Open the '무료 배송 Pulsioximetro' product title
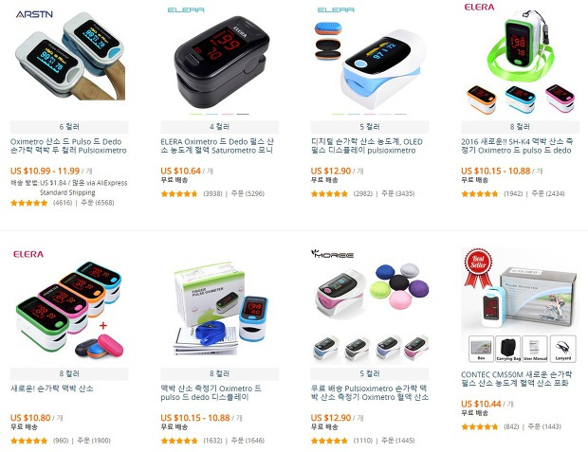The width and height of the screenshot is (588, 452). [x=369, y=392]
